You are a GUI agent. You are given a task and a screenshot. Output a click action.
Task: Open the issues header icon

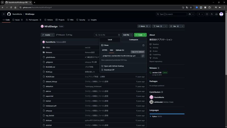pos(207,14)
